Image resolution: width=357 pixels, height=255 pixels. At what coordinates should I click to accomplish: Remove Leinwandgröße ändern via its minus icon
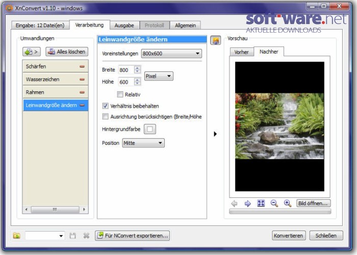coord(82,105)
